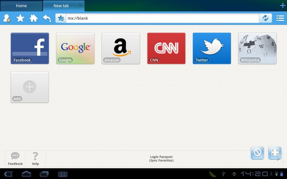Open the Amazon quick dial tile
This screenshot has height=179, width=287.
[x=121, y=48]
